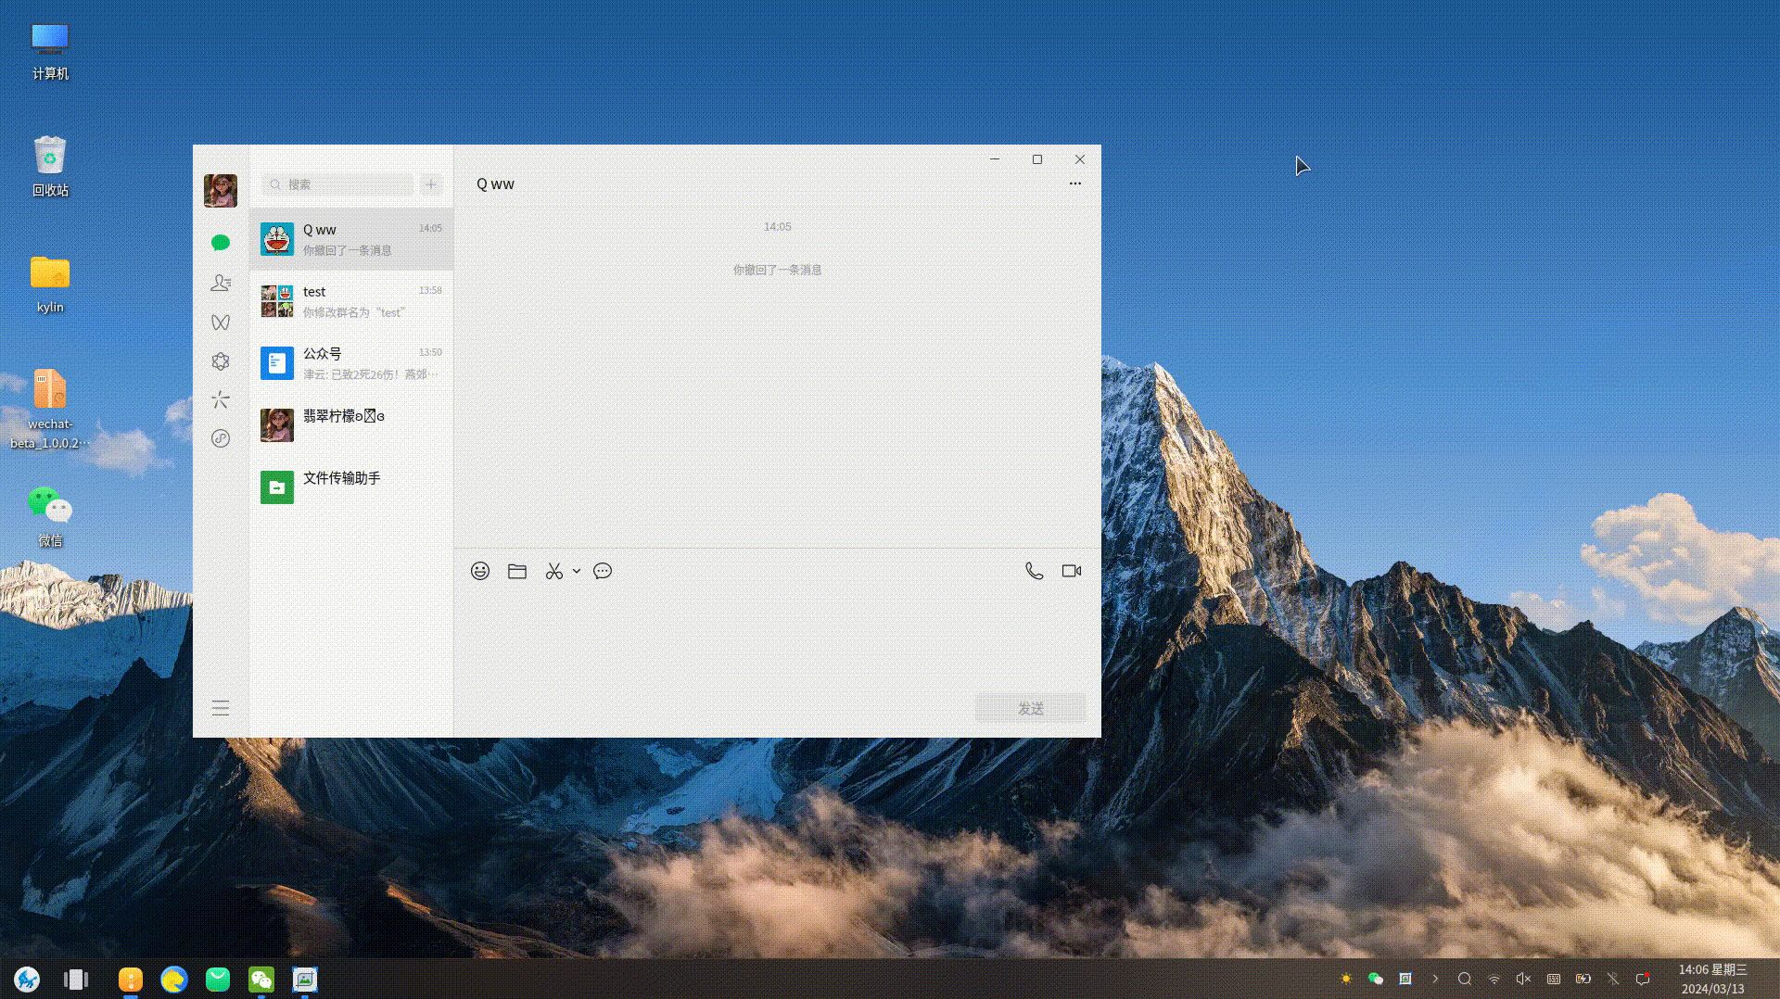
Task: Open the three-dot chat info menu
Action: (x=1074, y=183)
